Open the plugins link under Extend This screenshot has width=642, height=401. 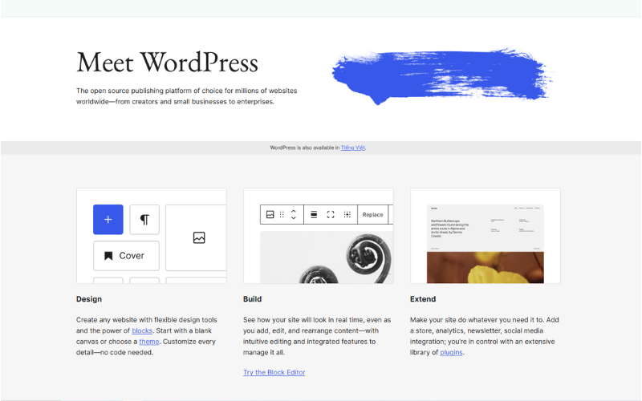click(x=451, y=352)
